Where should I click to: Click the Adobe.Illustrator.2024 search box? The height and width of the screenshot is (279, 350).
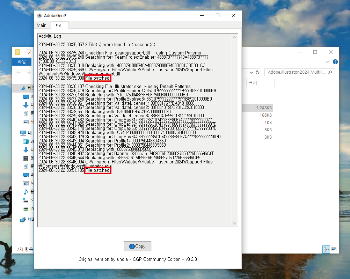(300, 72)
